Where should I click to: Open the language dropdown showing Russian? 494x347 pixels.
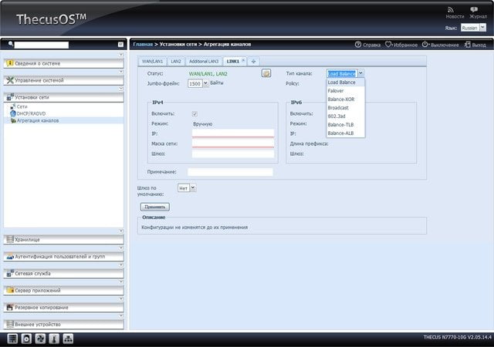tap(473, 28)
